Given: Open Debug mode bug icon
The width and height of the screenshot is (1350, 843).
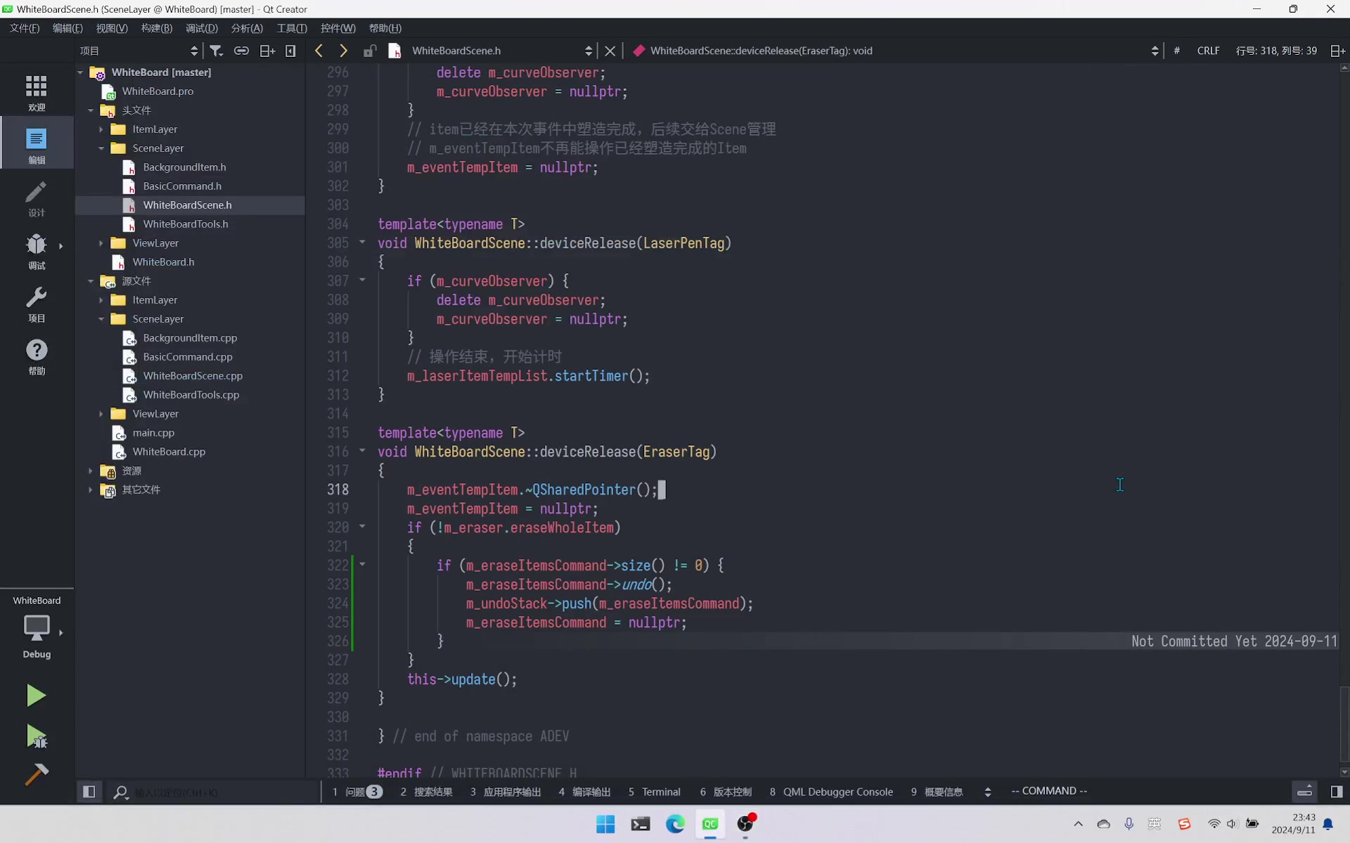Looking at the screenshot, I should [37, 251].
